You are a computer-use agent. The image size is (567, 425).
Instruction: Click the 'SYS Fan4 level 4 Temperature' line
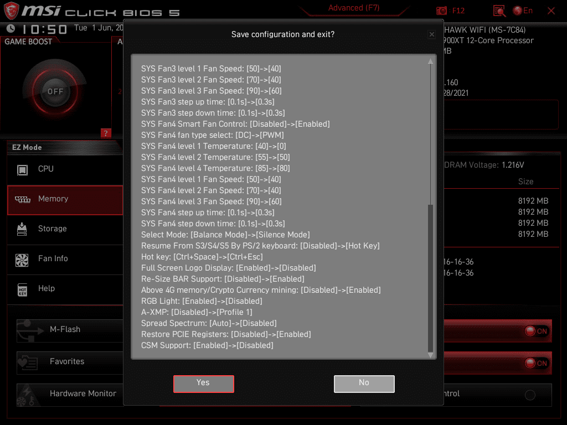[x=215, y=168]
